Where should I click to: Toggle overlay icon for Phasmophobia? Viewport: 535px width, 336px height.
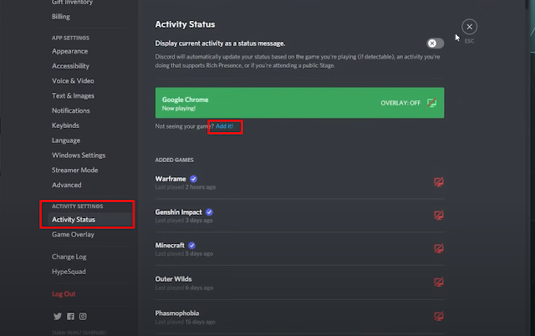coord(438,317)
